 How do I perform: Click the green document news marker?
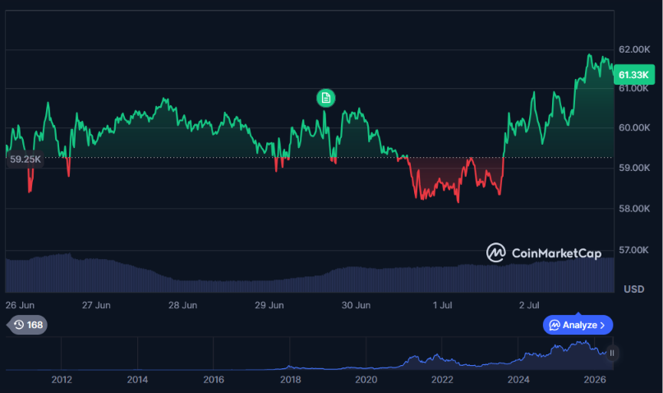(325, 98)
